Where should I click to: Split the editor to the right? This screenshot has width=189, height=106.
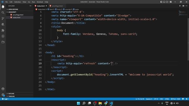(183, 6)
